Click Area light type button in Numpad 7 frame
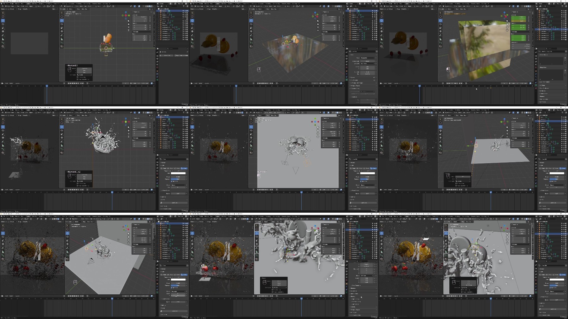The image size is (568, 319). [x=374, y=168]
